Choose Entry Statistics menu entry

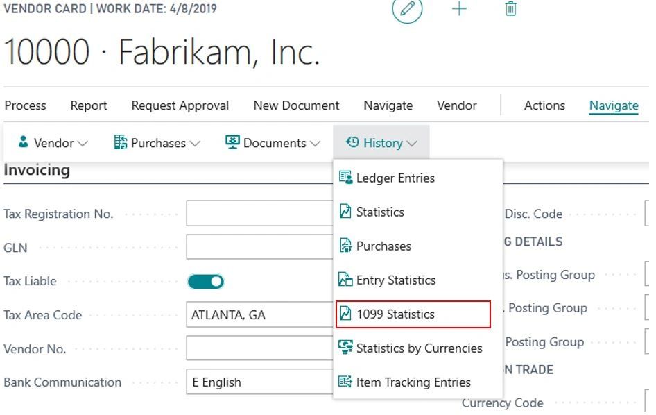[x=417, y=280]
